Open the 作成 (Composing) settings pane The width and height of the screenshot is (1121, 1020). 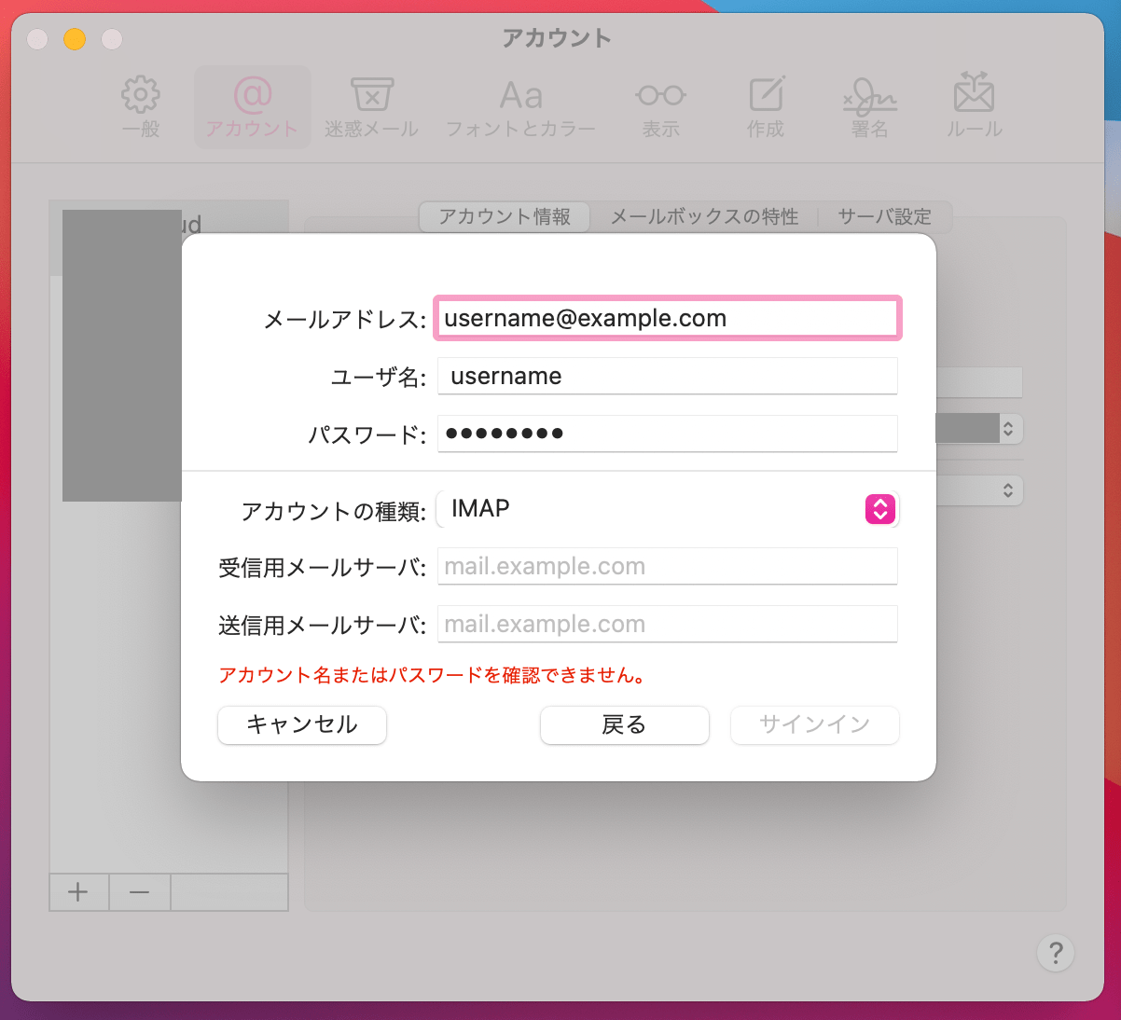(x=765, y=105)
